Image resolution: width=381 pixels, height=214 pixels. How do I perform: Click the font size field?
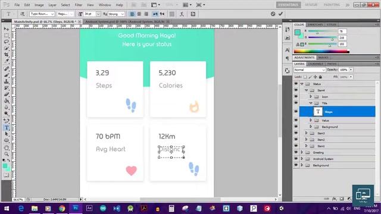click(x=90, y=14)
